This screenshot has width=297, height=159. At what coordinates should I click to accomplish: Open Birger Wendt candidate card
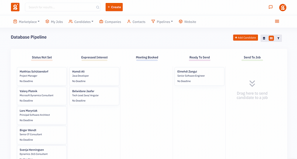42,135
